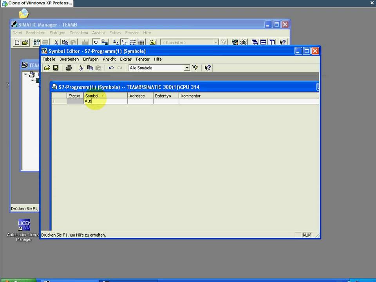The width and height of the screenshot is (376, 282).
Task: Click the empty Adresse cell in row 1
Action: click(x=140, y=101)
